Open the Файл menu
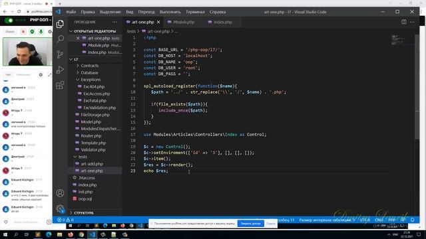 tap(71, 12)
